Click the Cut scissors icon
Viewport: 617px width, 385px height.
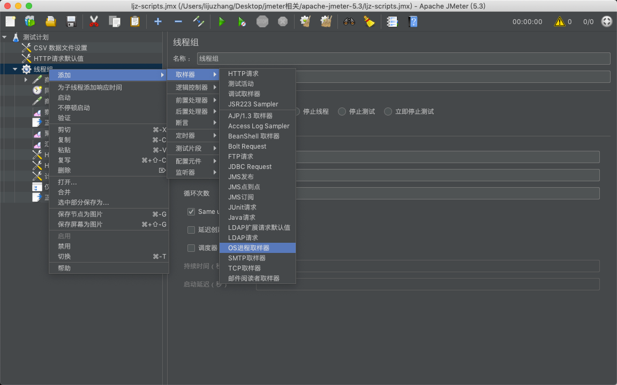pos(94,21)
